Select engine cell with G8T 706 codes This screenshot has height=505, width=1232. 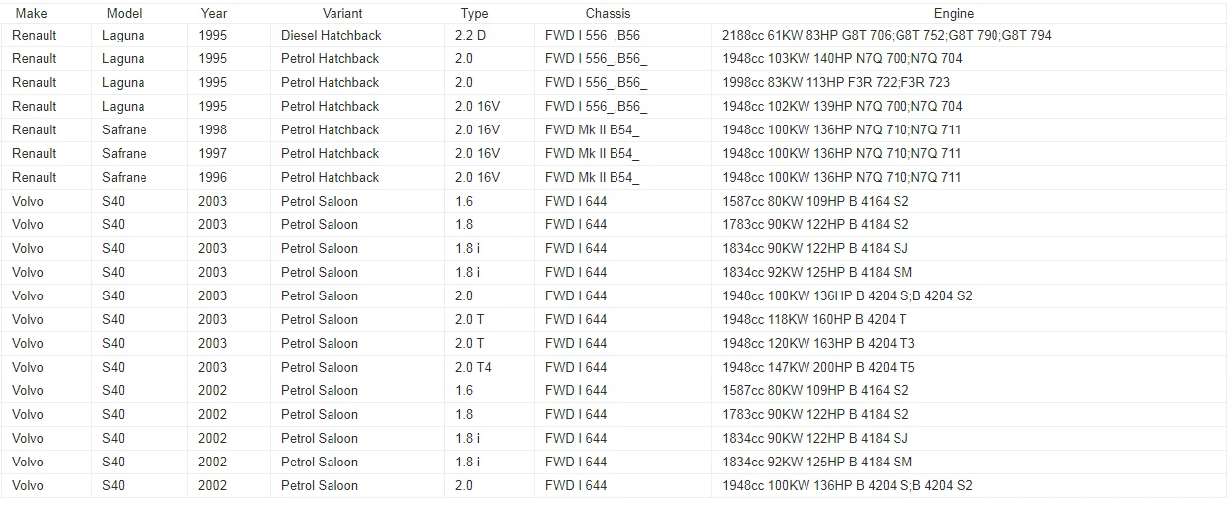[x=887, y=35]
